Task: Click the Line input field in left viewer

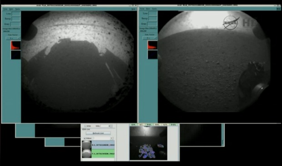Action: pos(16,14)
